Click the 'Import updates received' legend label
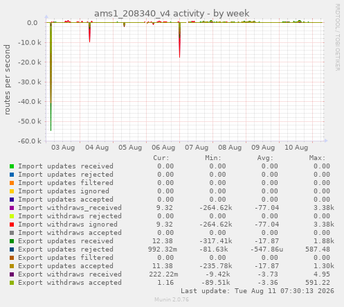 point(66,166)
